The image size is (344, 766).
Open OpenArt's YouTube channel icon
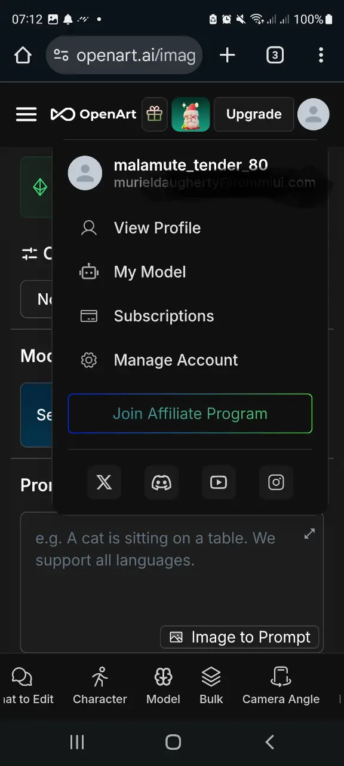pyautogui.click(x=219, y=482)
